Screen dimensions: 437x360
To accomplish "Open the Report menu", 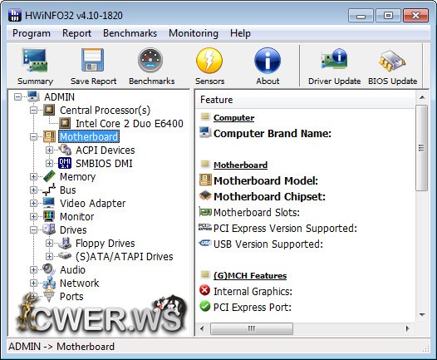I will click(76, 33).
